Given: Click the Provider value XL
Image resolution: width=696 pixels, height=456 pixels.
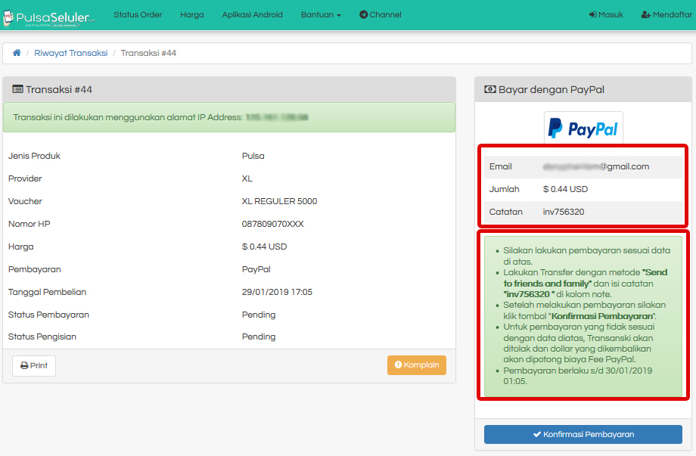Looking at the screenshot, I should [247, 178].
